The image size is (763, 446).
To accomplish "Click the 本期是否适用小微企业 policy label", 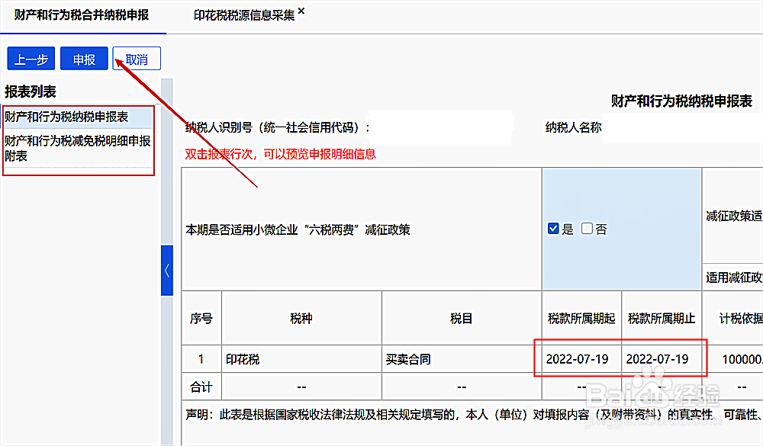I will coord(298,229).
